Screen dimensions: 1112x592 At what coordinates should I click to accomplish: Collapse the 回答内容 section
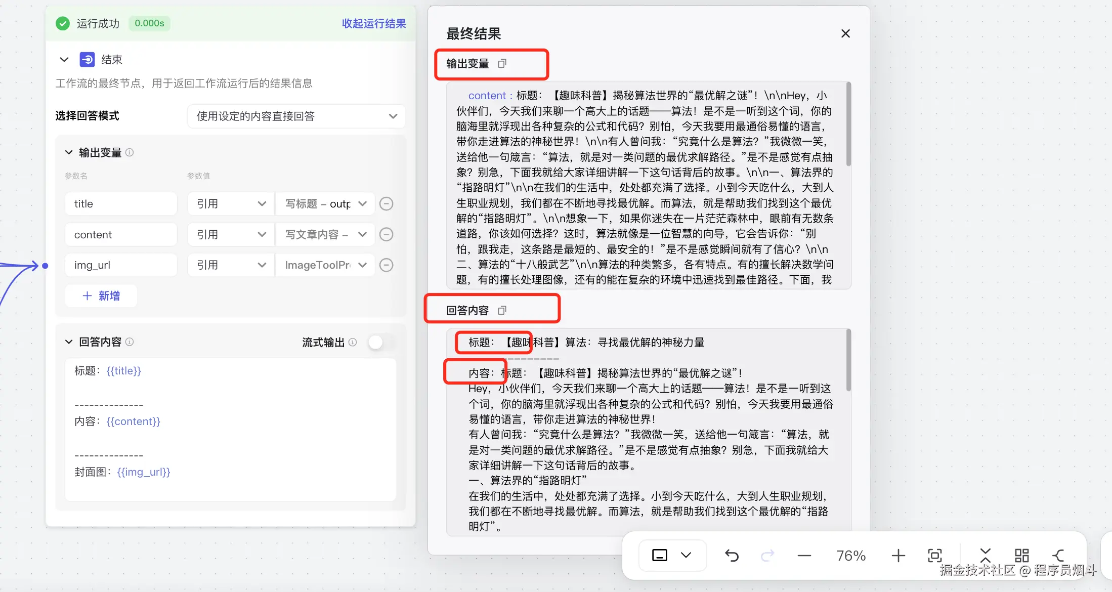tap(69, 342)
